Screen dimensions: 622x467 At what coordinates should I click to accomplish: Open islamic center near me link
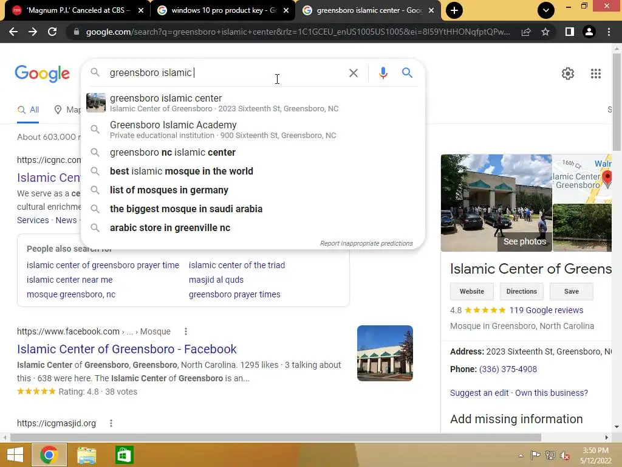coord(69,280)
